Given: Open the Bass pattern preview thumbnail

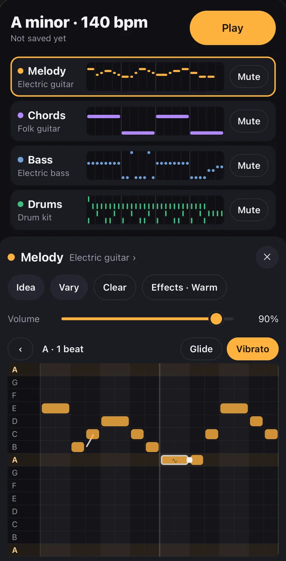Looking at the screenshot, I should (x=155, y=165).
